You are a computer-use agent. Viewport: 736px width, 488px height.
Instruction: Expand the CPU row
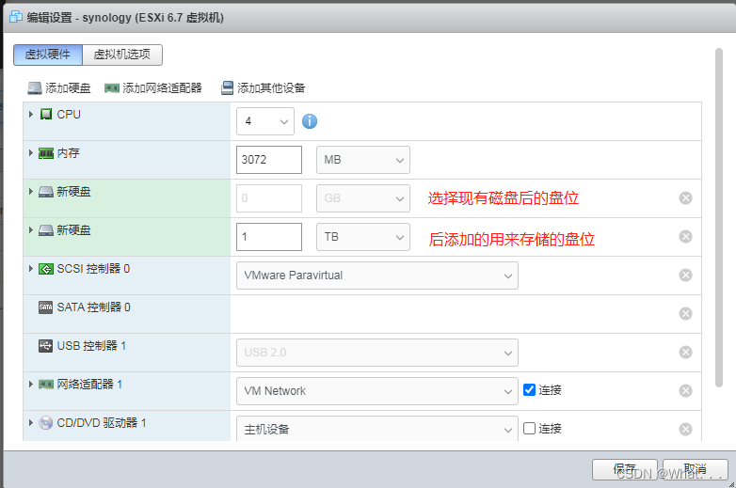point(31,114)
